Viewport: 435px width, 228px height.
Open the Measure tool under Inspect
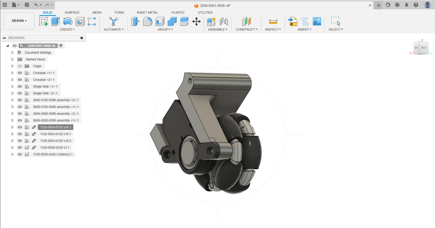pos(273,22)
